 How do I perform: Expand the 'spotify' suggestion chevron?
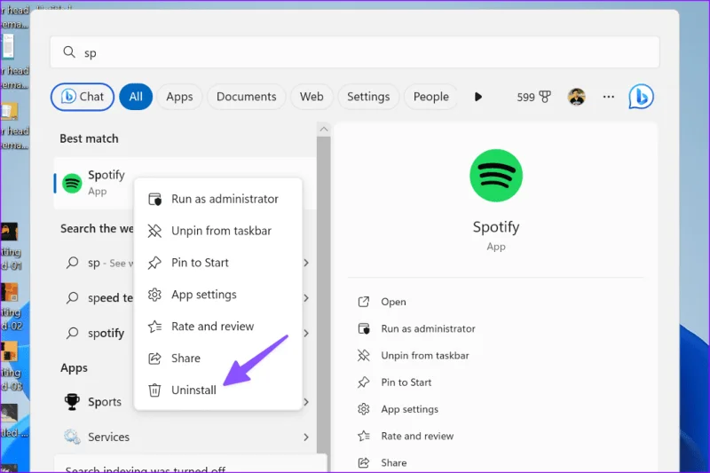pyautogui.click(x=306, y=333)
